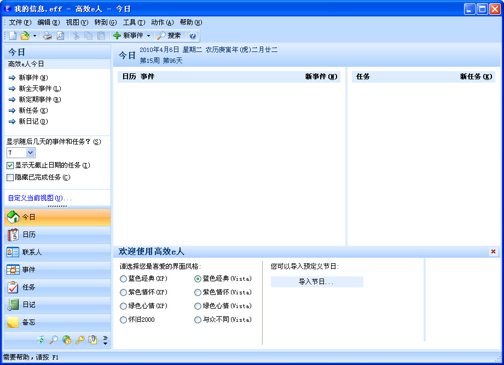Click the toolbar drag handle grip
The image size is (504, 365).
(5, 36)
